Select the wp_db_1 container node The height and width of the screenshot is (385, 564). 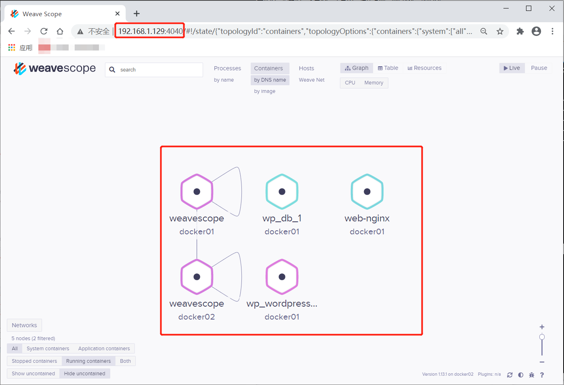point(282,192)
